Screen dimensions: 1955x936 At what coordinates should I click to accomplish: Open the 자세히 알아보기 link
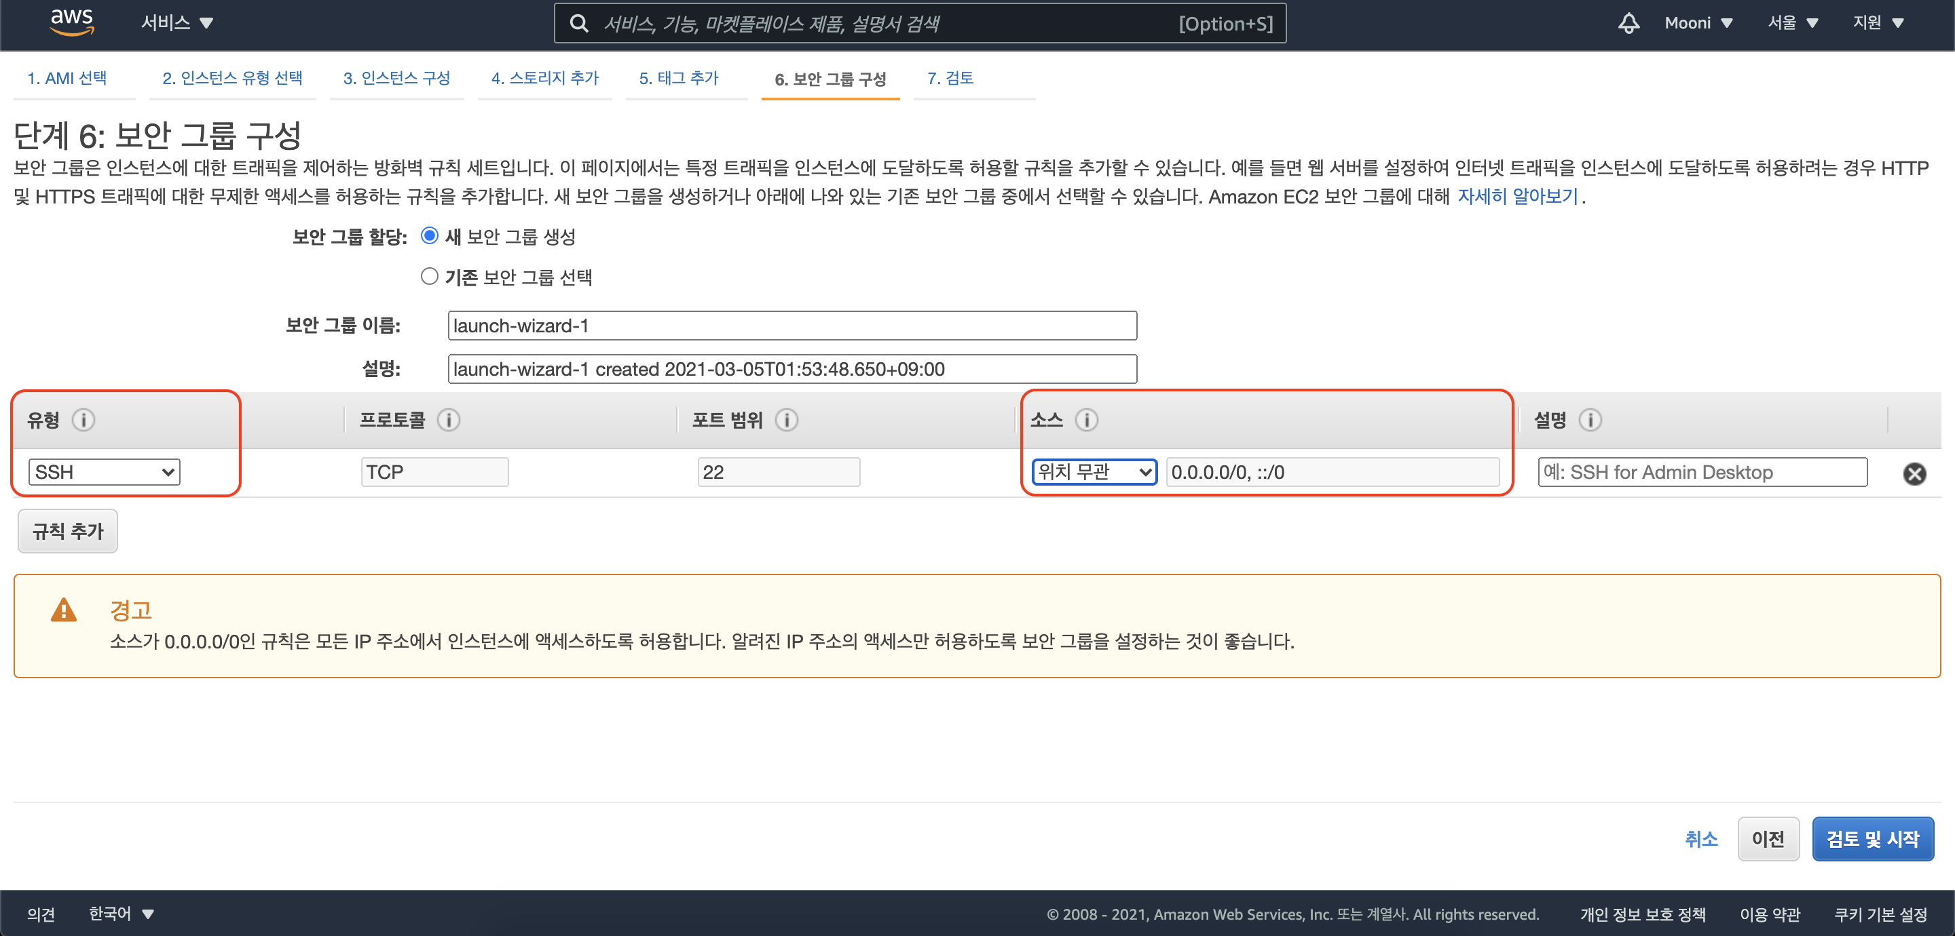[x=1517, y=197]
